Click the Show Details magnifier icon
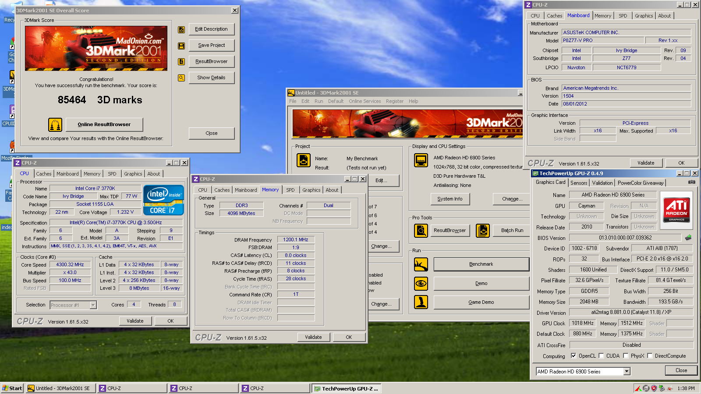Screen dimensions: 701x394 point(181,78)
